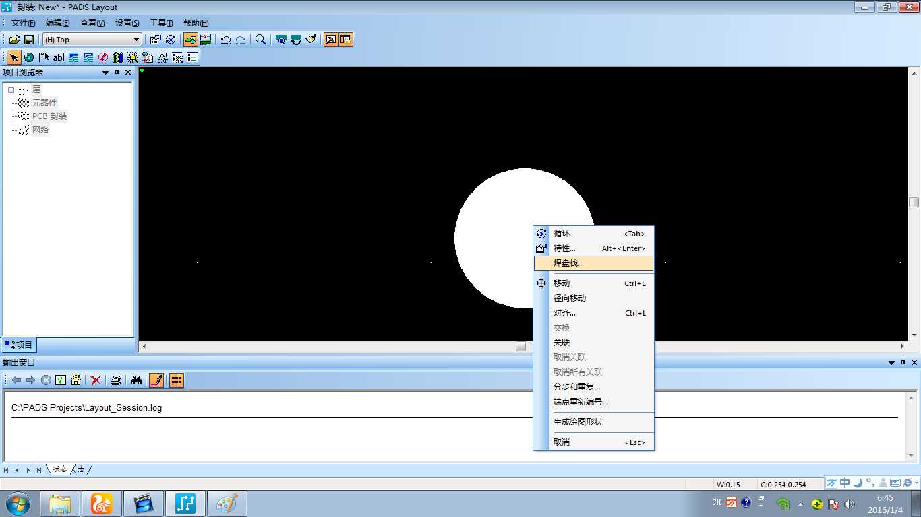Clear output with the red X icon
921x517 pixels.
pos(96,380)
